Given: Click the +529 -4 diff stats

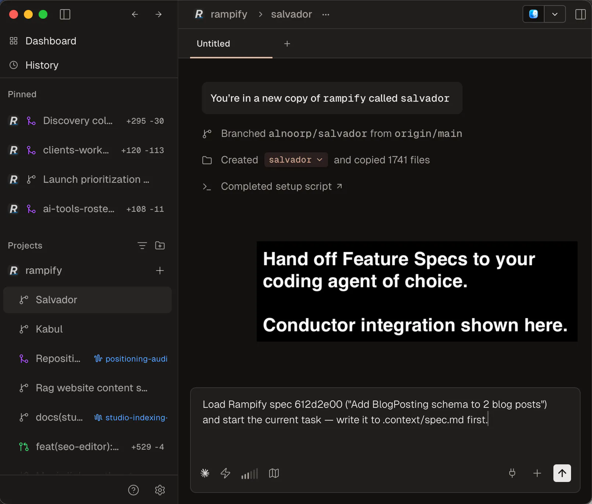Looking at the screenshot, I should click(x=147, y=447).
